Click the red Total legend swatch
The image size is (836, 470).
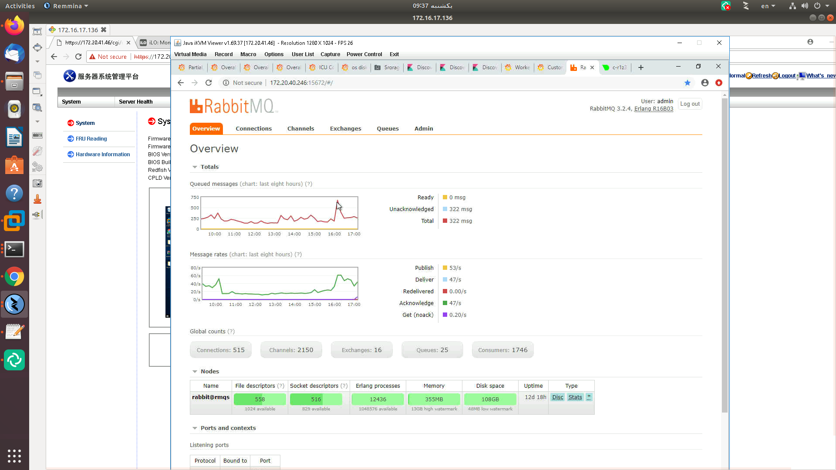point(445,221)
